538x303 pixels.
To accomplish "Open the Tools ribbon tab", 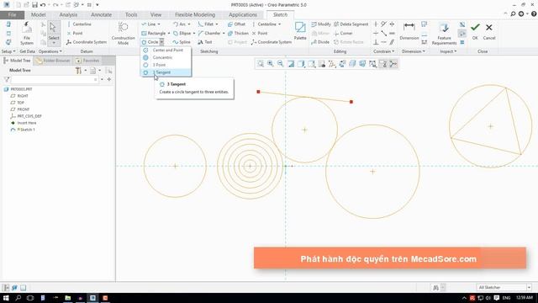I will [131, 15].
